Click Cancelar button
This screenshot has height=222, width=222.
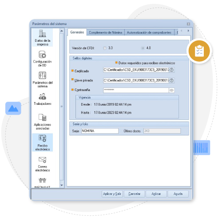134,194
